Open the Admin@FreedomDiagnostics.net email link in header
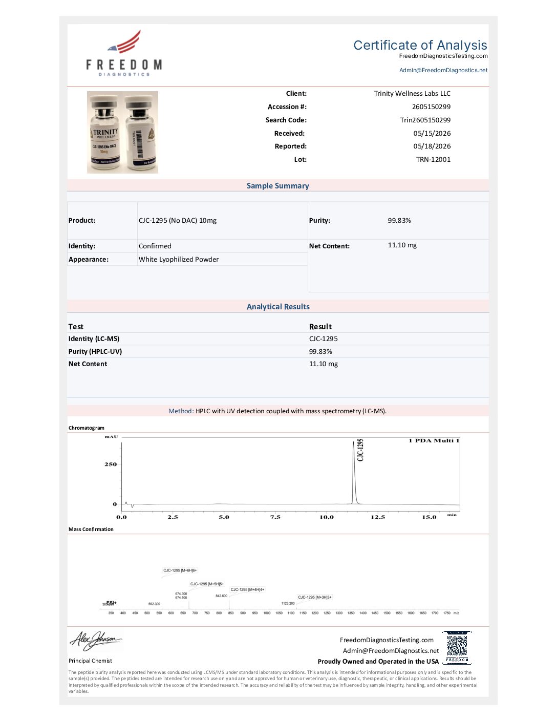 (x=443, y=70)
